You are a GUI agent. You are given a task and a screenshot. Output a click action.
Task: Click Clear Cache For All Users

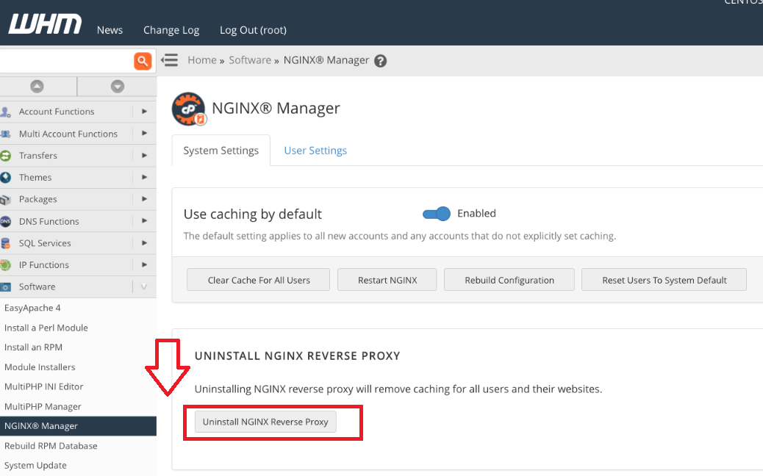259,280
